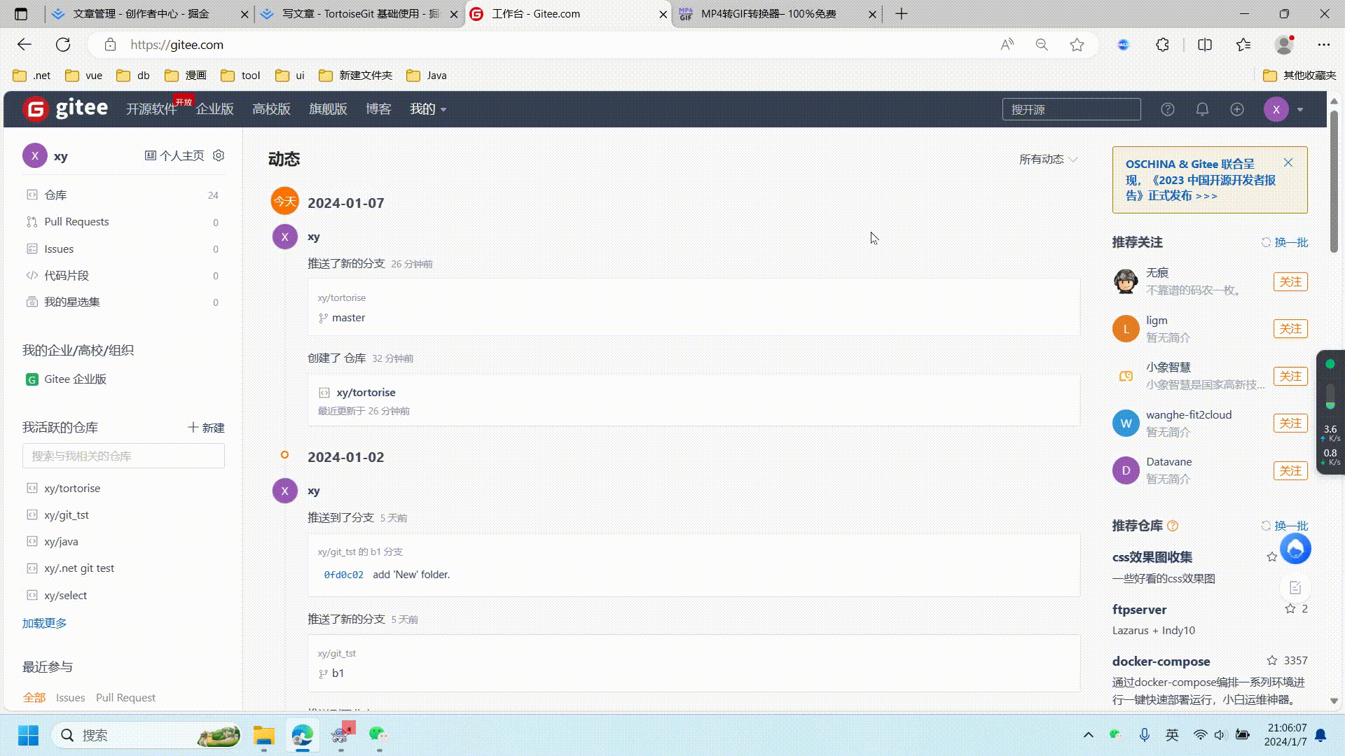The height and width of the screenshot is (756, 1345).
Task: Open browser extensions puzzle icon
Action: tap(1162, 45)
